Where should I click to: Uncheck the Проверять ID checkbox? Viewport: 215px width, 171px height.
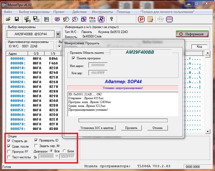(36, 140)
